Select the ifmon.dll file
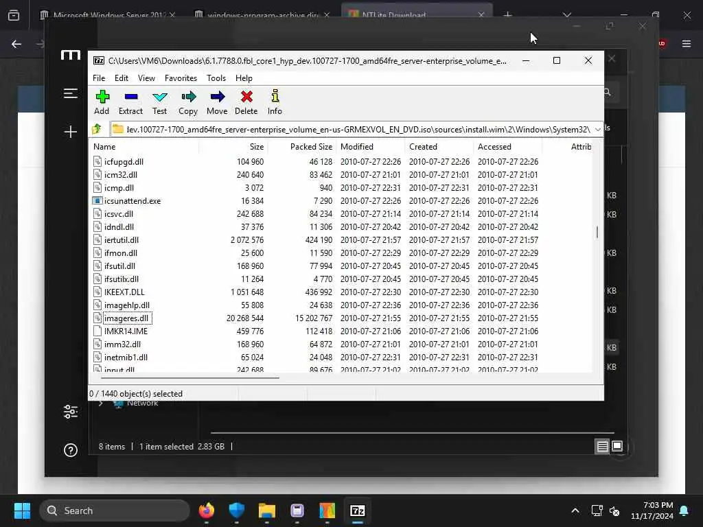Viewport: 703px width, 527px height. click(x=121, y=253)
